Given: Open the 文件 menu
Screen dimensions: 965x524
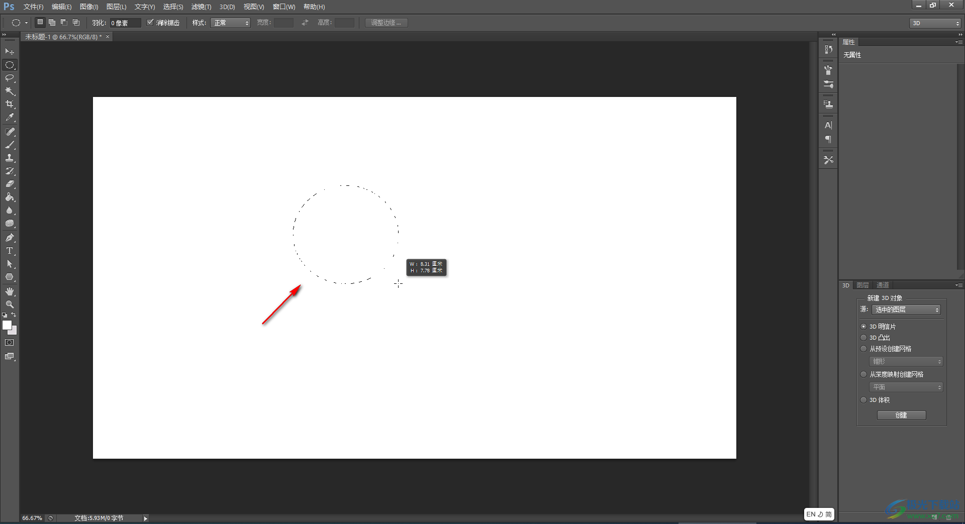Looking at the screenshot, I should click(33, 7).
